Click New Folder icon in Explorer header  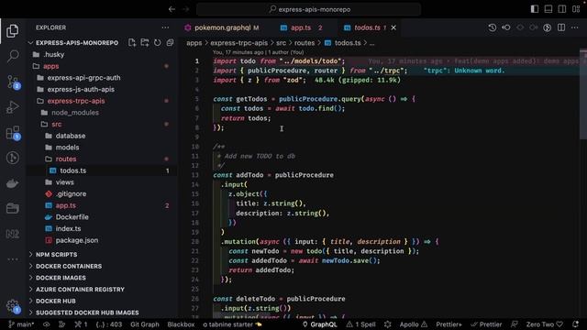pyautogui.click(x=145, y=43)
